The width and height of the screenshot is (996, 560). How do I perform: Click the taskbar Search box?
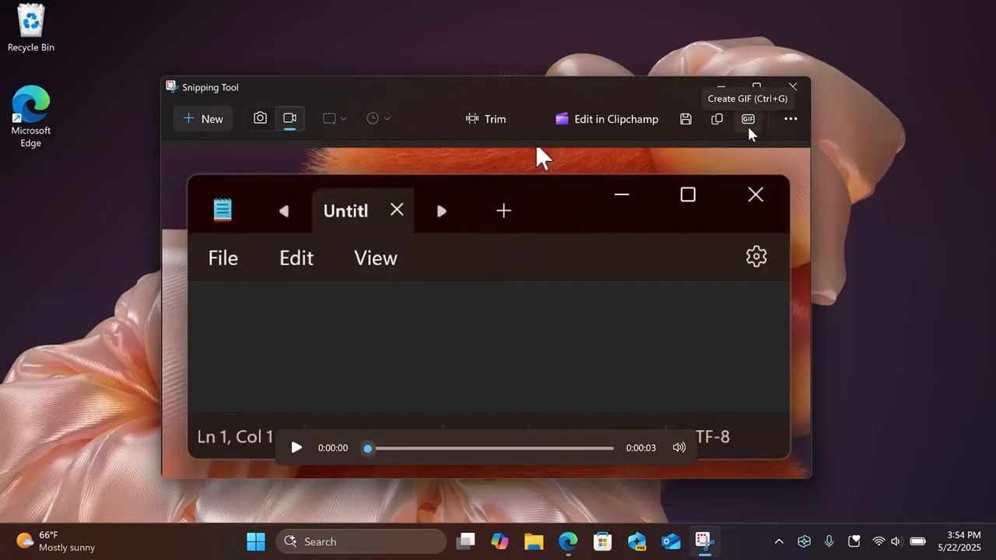(x=361, y=541)
